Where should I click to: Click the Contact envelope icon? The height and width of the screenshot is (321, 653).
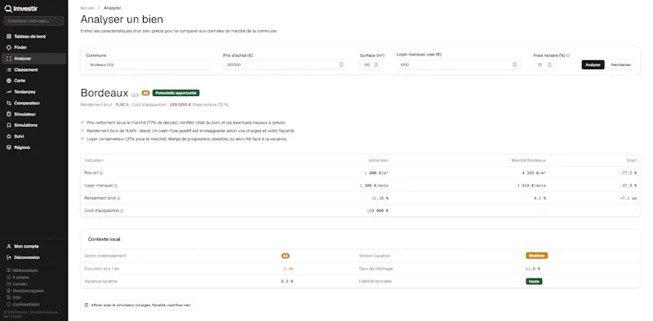point(9,284)
